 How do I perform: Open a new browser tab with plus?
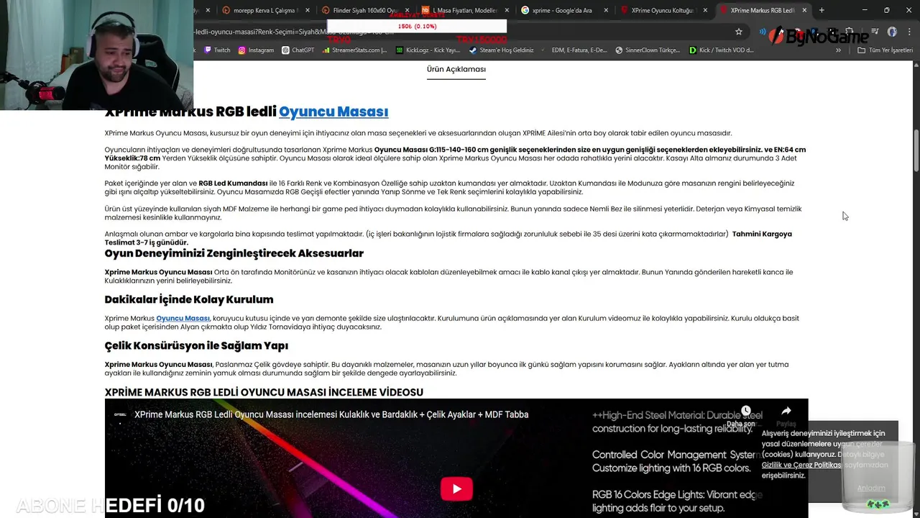[x=822, y=10]
